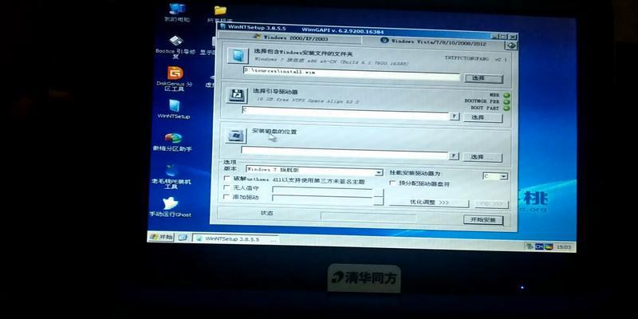Click the taskbar clock showing 15:03
This screenshot has height=319, width=638.
pos(564,247)
